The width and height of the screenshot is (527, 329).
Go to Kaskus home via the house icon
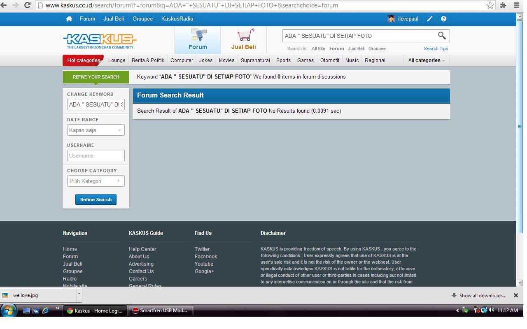(x=69, y=19)
